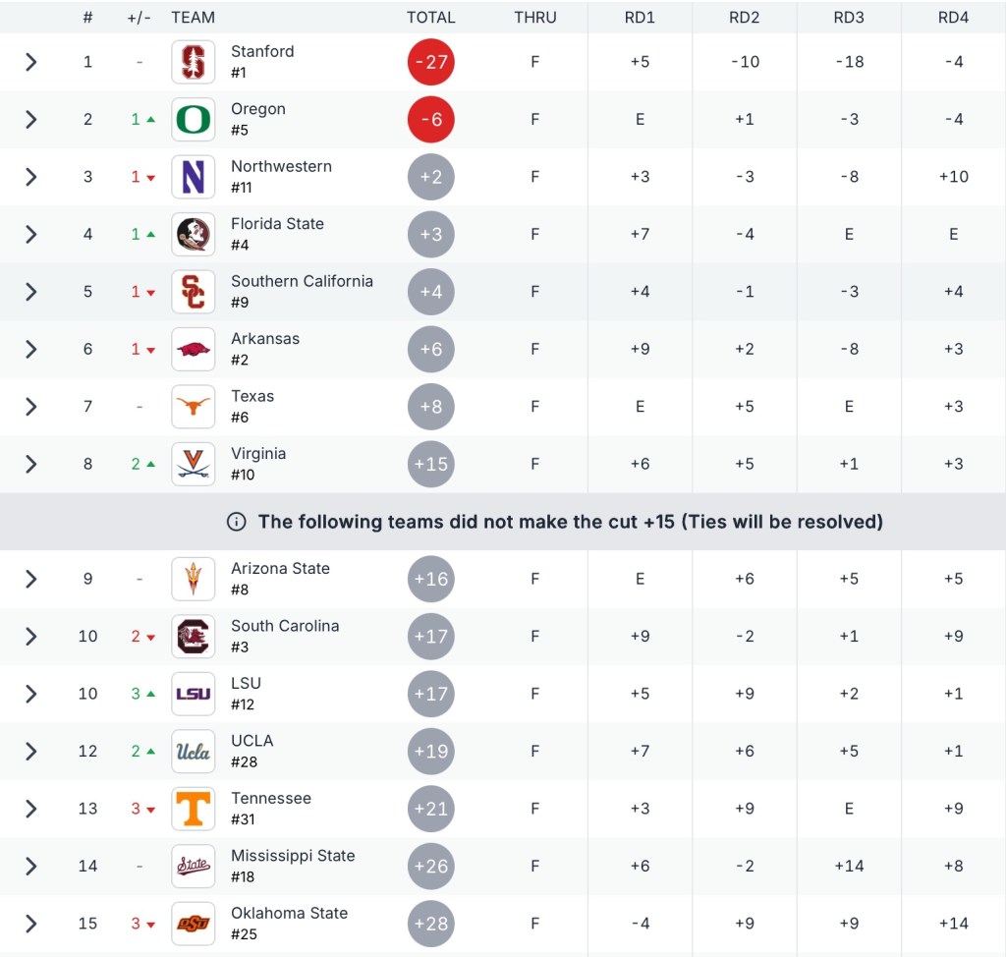Click the Texas Longhorns logo
Viewport: 1006px width, 957px height.
[x=193, y=407]
